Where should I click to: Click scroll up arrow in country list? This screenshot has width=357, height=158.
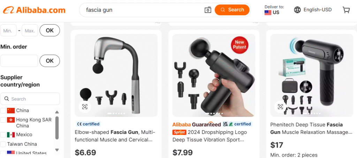click(x=57, y=112)
